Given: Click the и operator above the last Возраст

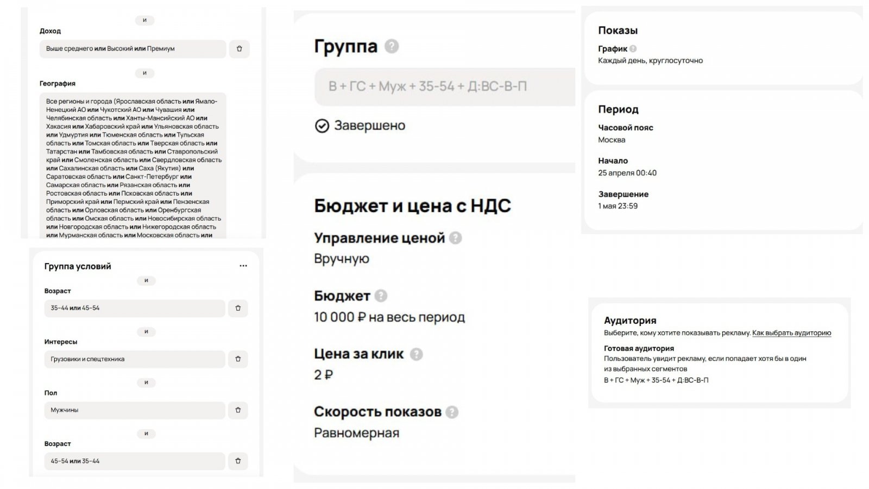Looking at the screenshot, I should click(146, 434).
